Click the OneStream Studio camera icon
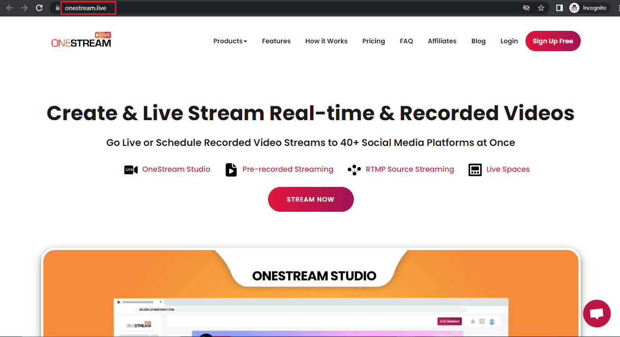The width and height of the screenshot is (620, 337). 131,170
